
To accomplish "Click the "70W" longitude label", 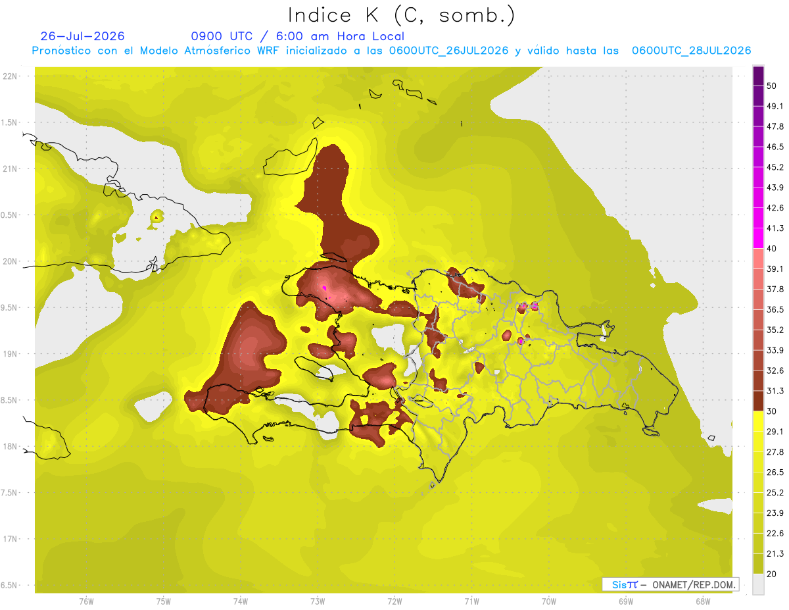I will pyautogui.click(x=549, y=601).
